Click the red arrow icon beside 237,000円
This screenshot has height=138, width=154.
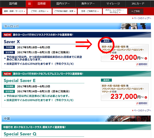coord(146,97)
